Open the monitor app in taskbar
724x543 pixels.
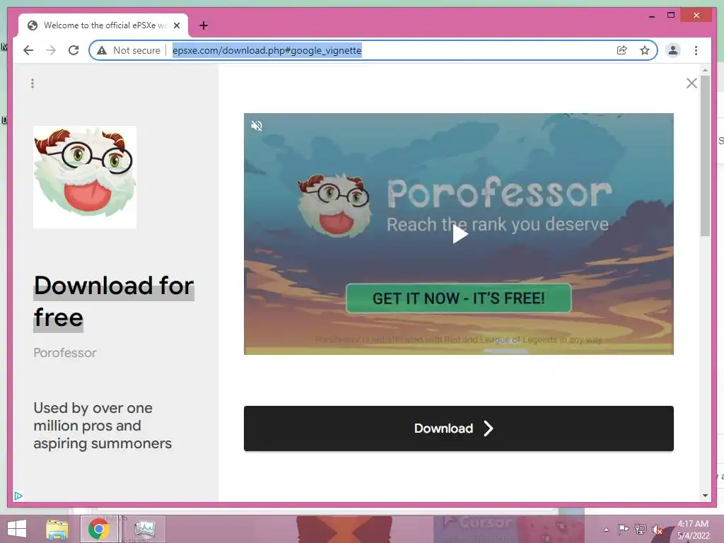point(144,529)
